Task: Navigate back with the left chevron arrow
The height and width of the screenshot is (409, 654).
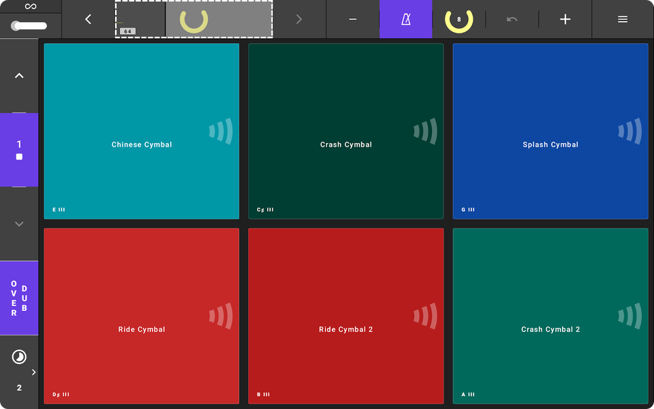Action: [87, 19]
